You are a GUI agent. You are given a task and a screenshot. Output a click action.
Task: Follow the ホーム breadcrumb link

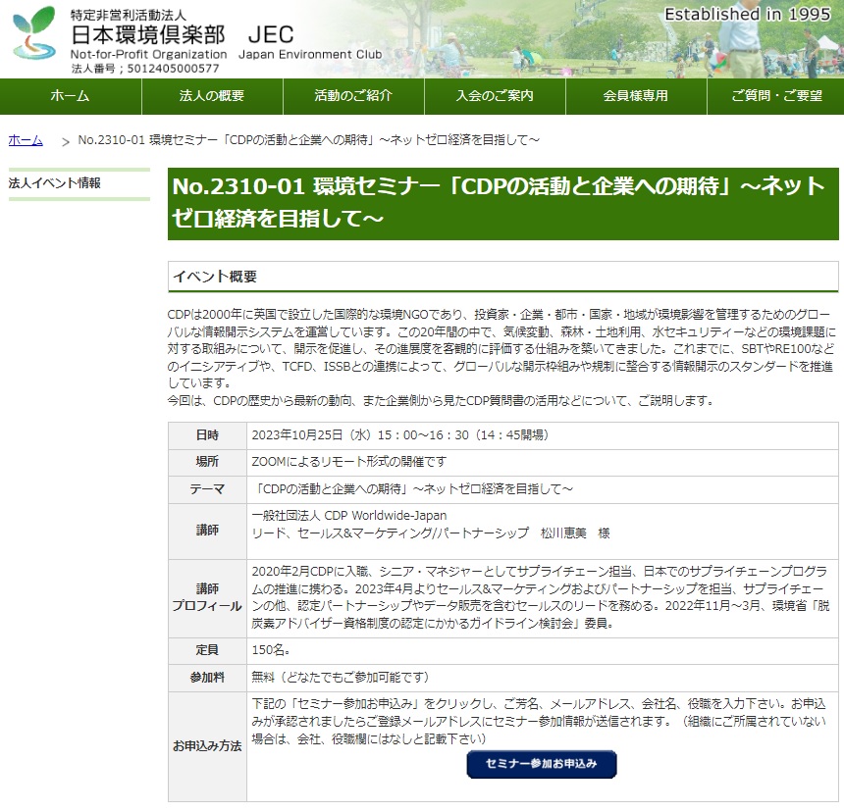26,140
